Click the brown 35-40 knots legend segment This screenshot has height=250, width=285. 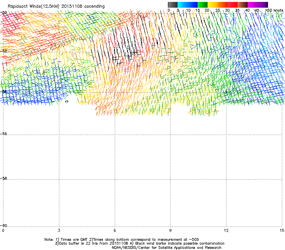pos(243,5)
